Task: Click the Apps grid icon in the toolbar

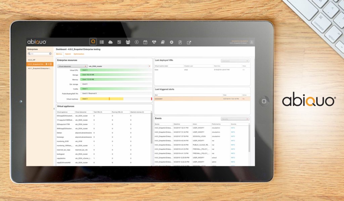Action: (119, 42)
